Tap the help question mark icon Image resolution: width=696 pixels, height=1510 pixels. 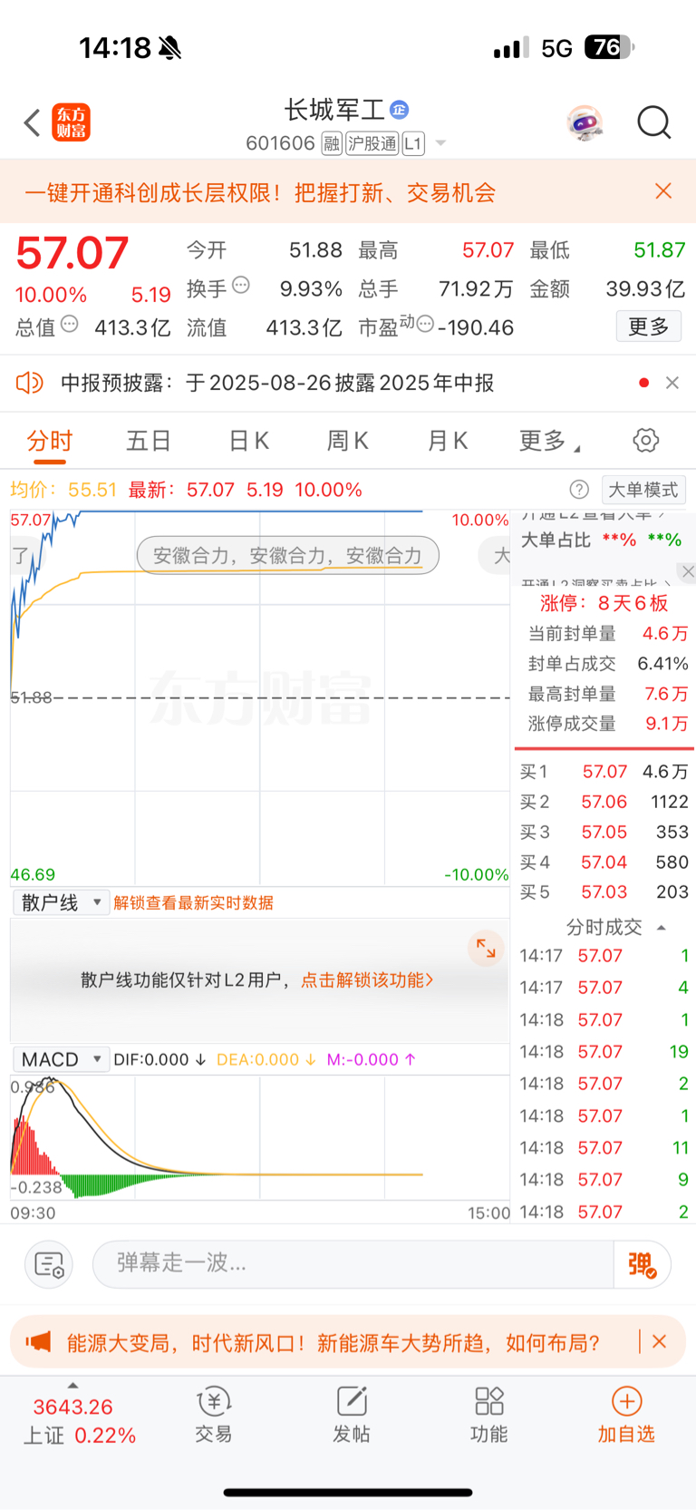click(x=579, y=490)
